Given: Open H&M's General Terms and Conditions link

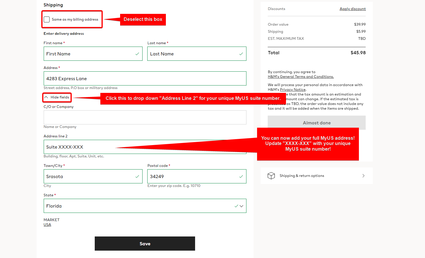Looking at the screenshot, I should [300, 77].
